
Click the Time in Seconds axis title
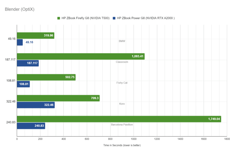122,145
